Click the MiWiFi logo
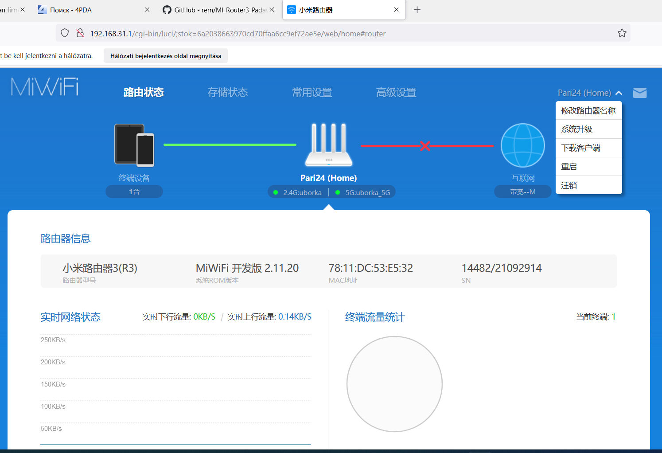This screenshot has width=662, height=453. [45, 87]
